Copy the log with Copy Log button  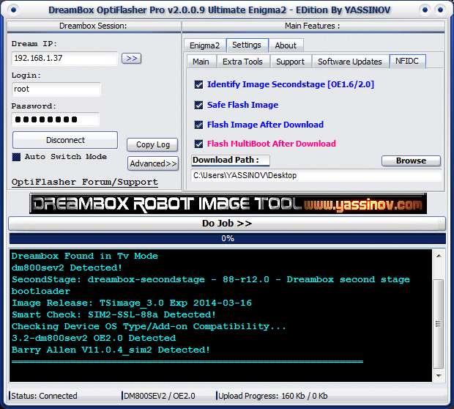[x=152, y=144]
